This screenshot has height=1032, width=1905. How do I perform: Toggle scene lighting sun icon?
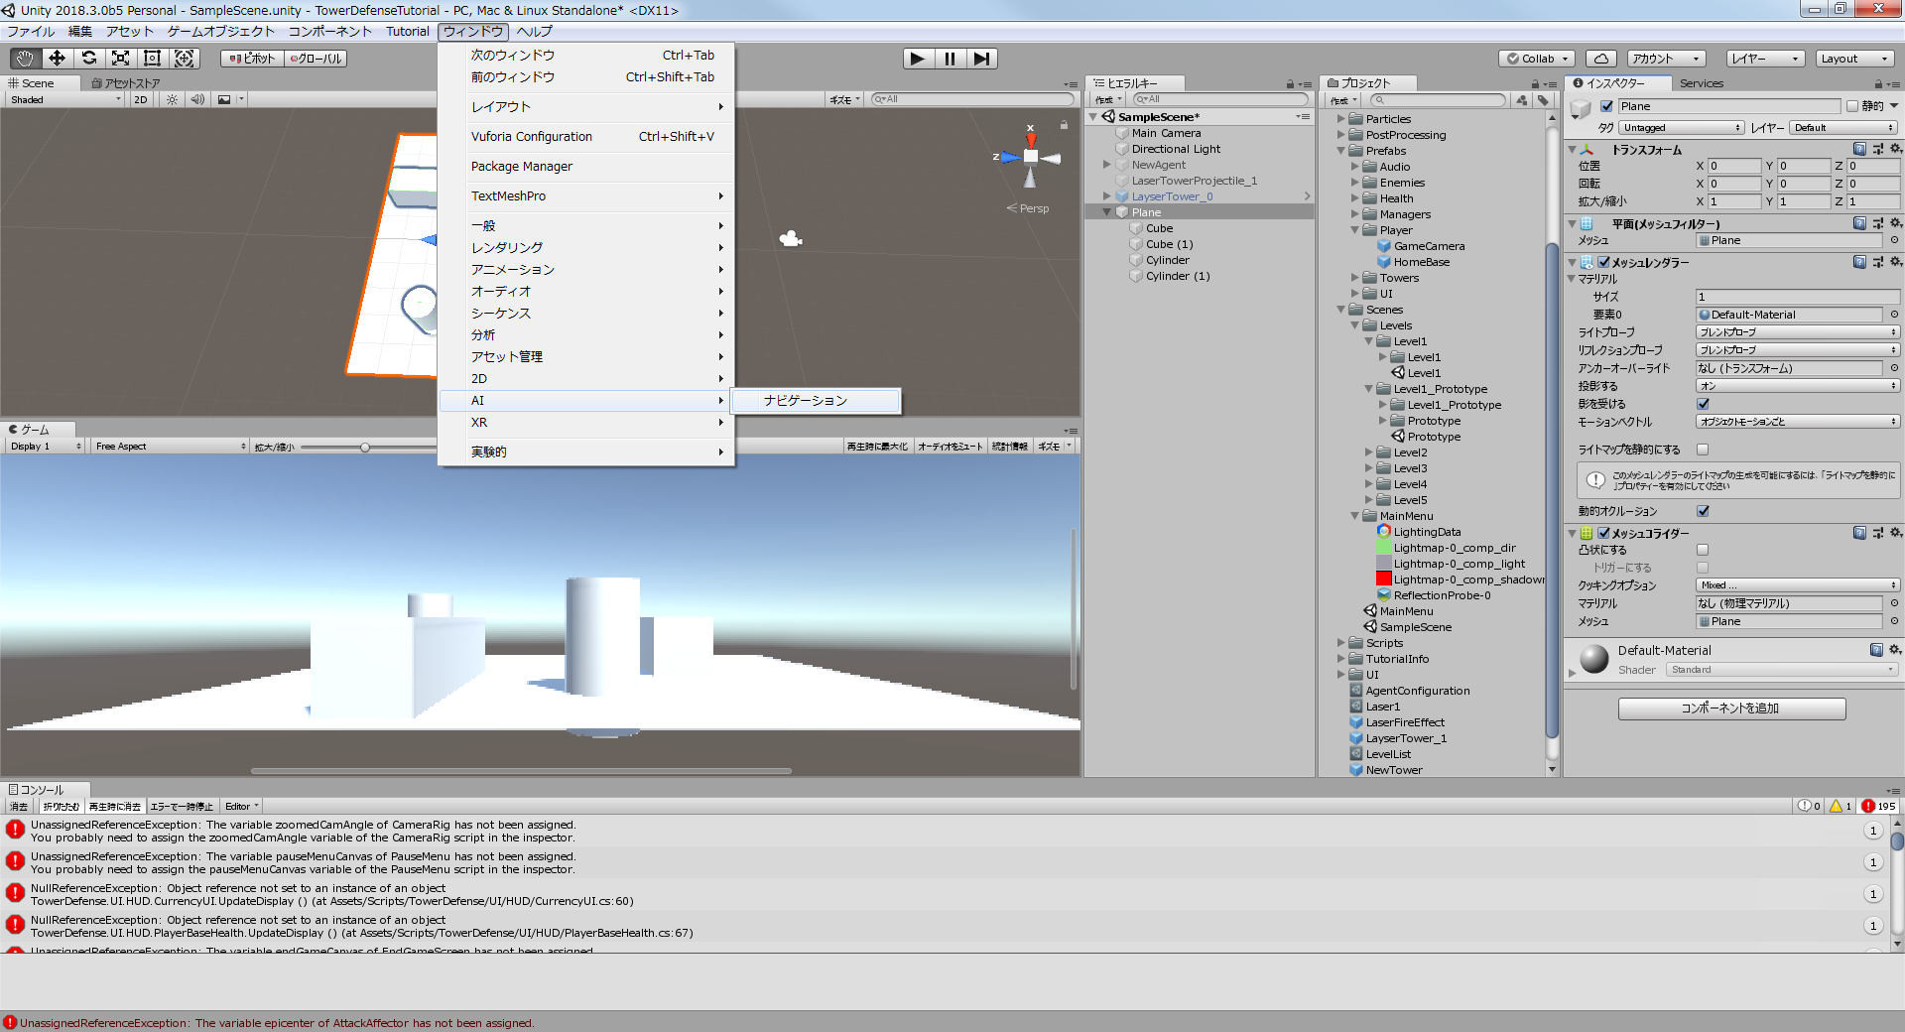coord(172,99)
